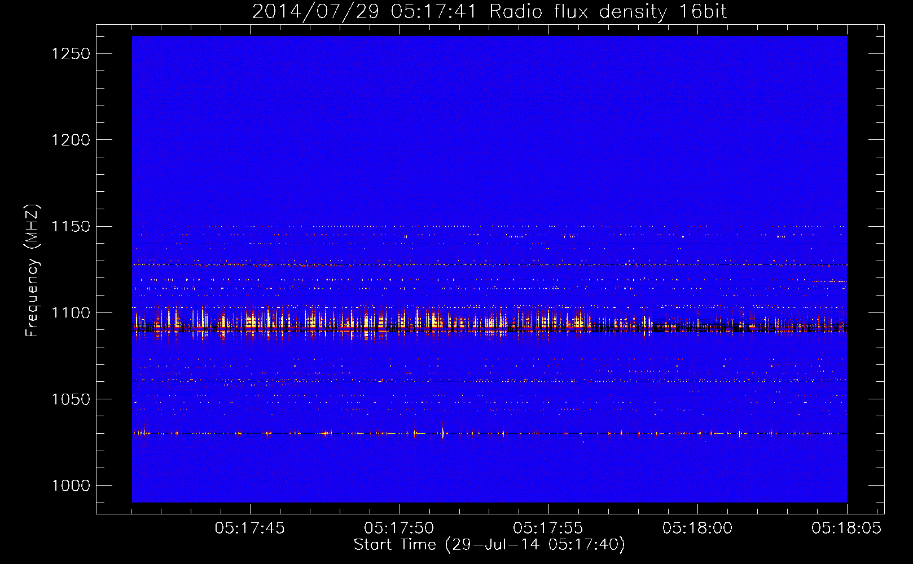Click the 1050 frequency tick label
This screenshot has height=564, width=913.
click(x=71, y=399)
